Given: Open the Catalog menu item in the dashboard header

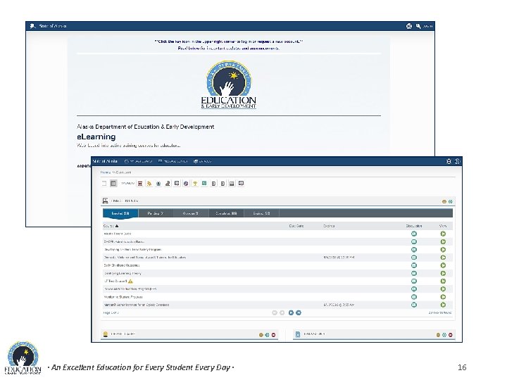Looking at the screenshot, I should click(x=202, y=161).
